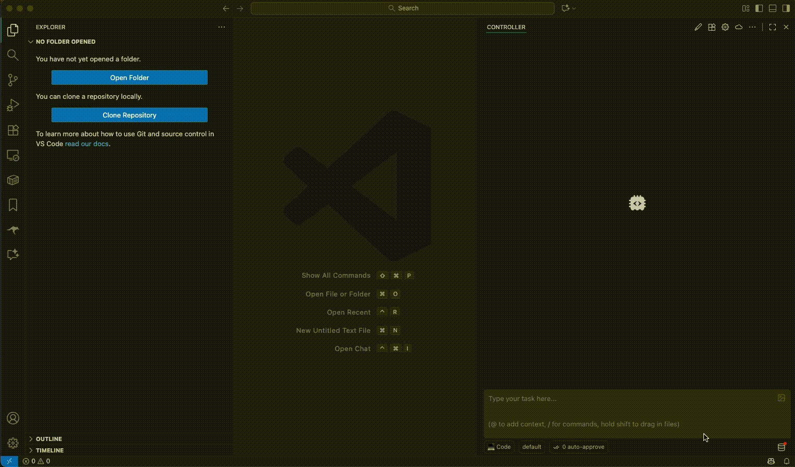Open the Code mode dropdown

(499, 447)
